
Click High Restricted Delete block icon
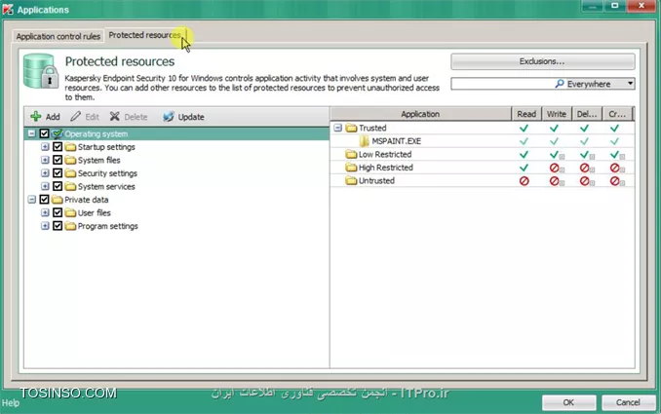(x=585, y=169)
